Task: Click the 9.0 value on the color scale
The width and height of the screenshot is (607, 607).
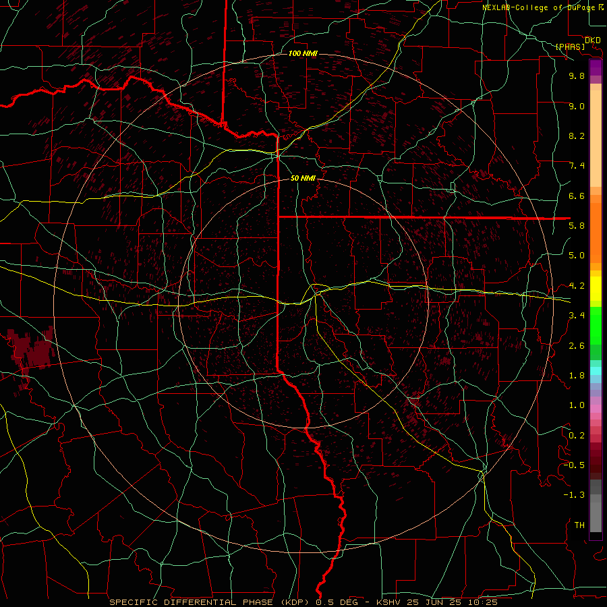Action: click(577, 106)
